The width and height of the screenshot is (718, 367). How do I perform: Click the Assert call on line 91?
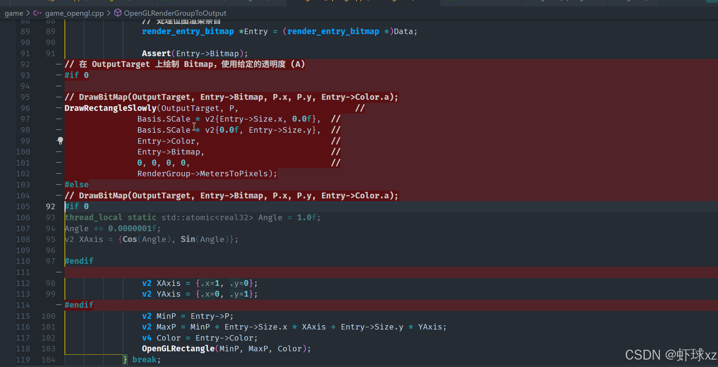[156, 53]
